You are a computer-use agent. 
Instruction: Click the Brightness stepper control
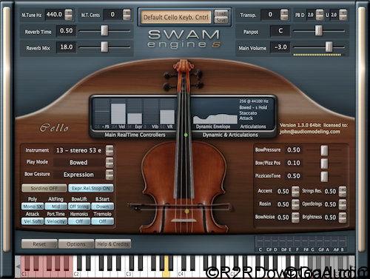tap(343, 218)
